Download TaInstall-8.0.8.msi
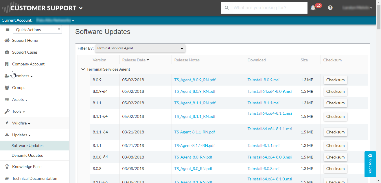The height and width of the screenshot is (183, 381). point(264,169)
